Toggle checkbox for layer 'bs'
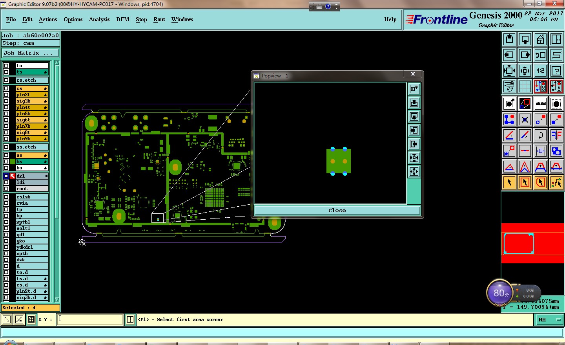Viewport: 565px width, 345px height. [6, 161]
